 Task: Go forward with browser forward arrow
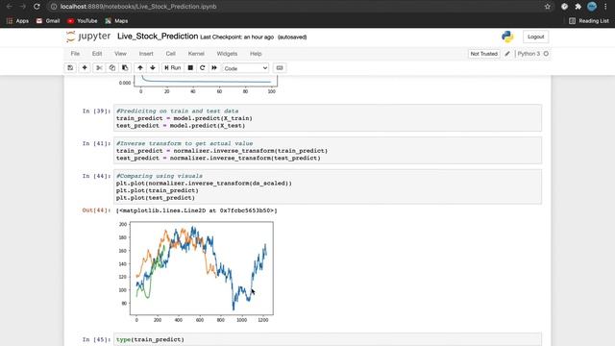click(23, 7)
